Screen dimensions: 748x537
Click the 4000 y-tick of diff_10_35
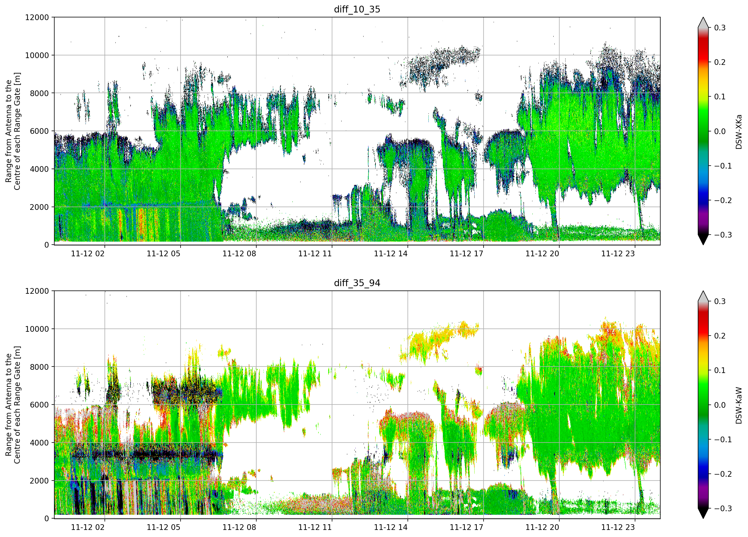[39, 169]
